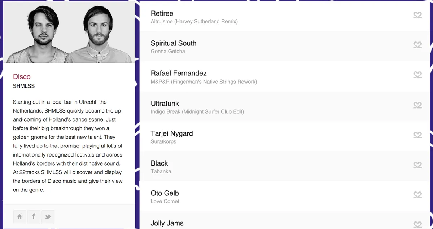Click the 22 icon beside Black track
The height and width of the screenshot is (229, 433).
point(417,165)
